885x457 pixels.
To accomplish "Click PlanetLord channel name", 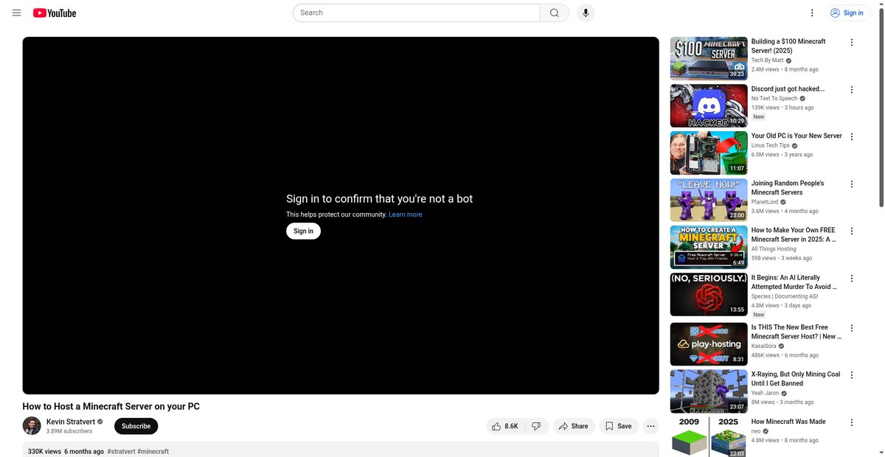I will [x=765, y=202].
